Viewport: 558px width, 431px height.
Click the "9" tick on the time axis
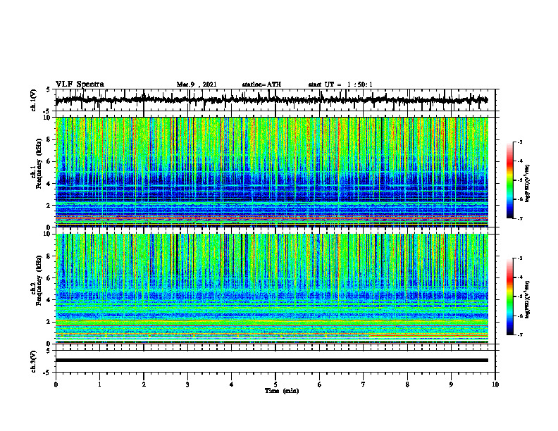(451, 385)
